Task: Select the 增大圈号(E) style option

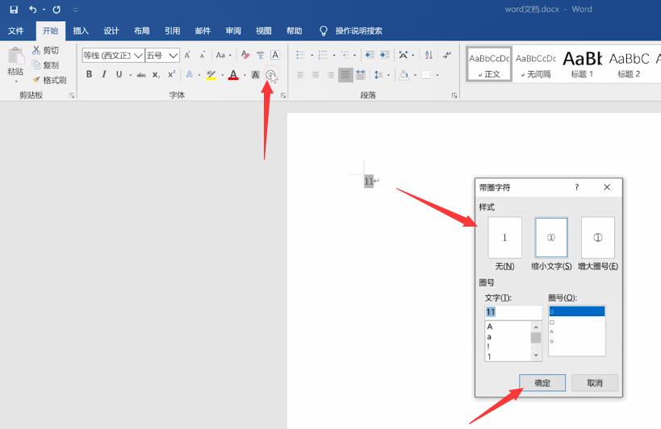Action: pos(598,237)
